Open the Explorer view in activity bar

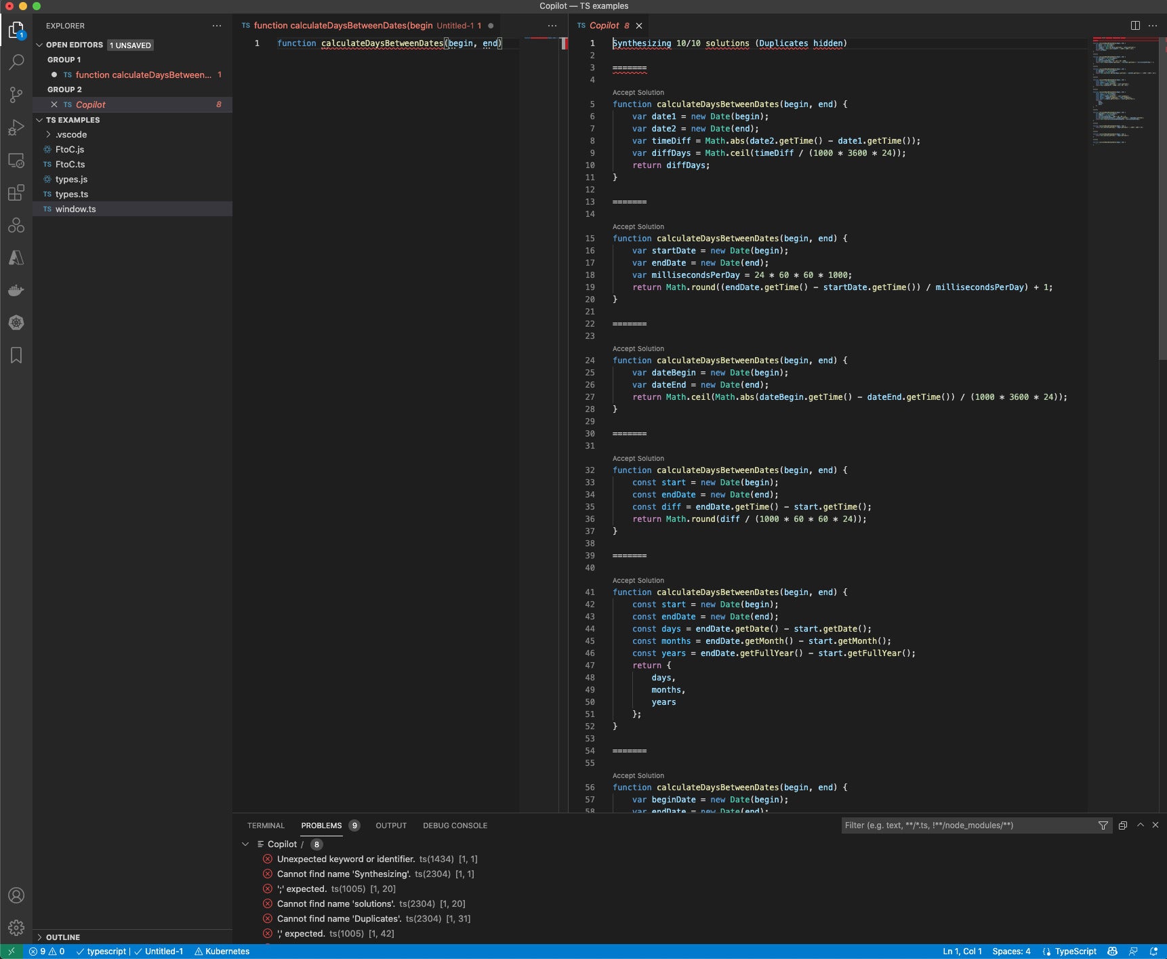pyautogui.click(x=16, y=29)
